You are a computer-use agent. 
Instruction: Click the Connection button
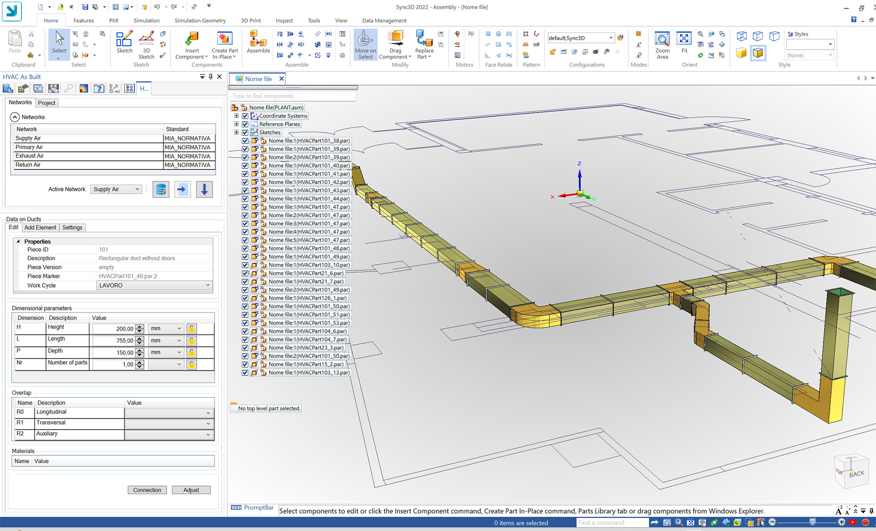[x=147, y=490]
